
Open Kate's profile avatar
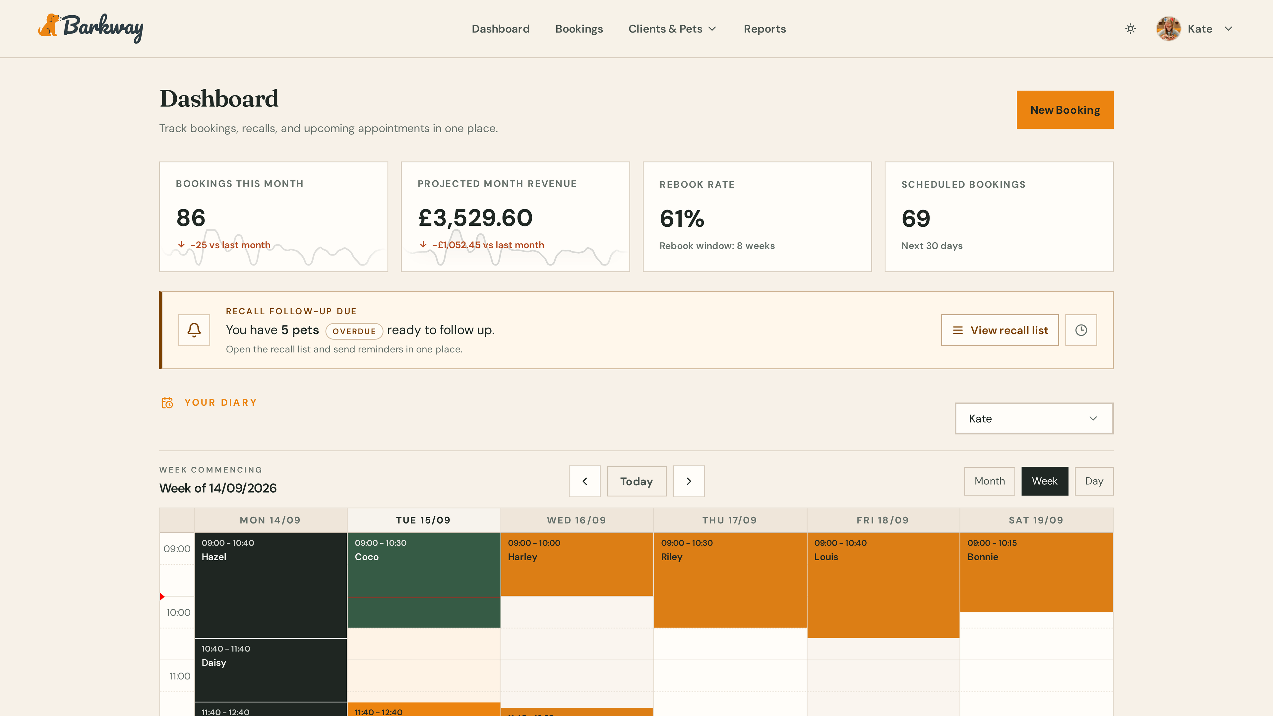pyautogui.click(x=1168, y=29)
